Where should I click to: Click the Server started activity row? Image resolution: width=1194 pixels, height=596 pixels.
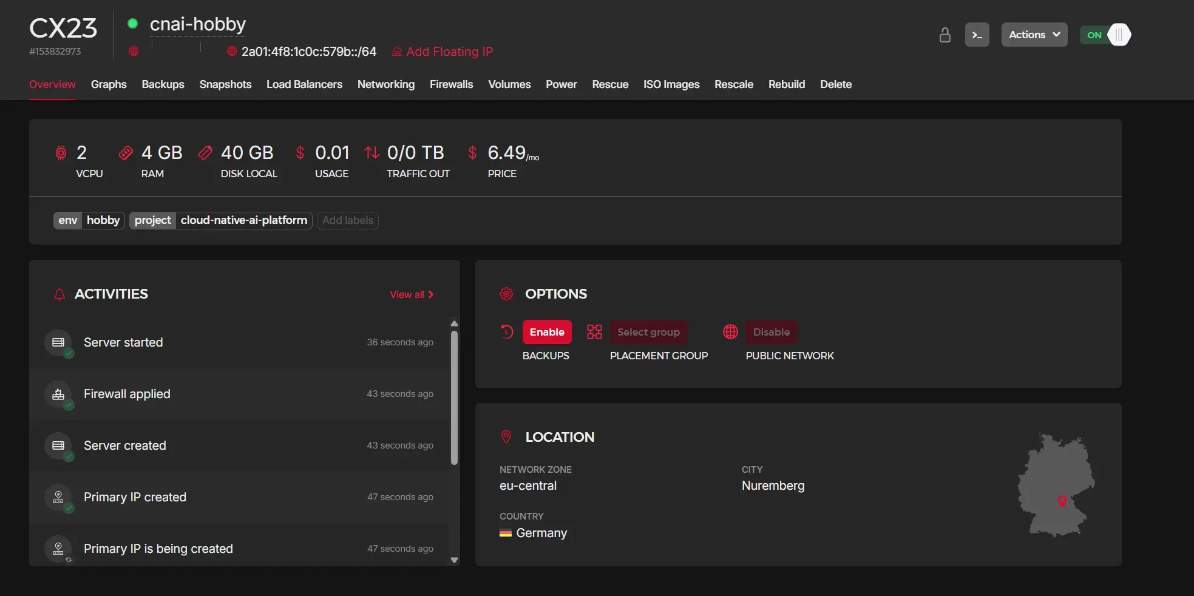(x=239, y=342)
